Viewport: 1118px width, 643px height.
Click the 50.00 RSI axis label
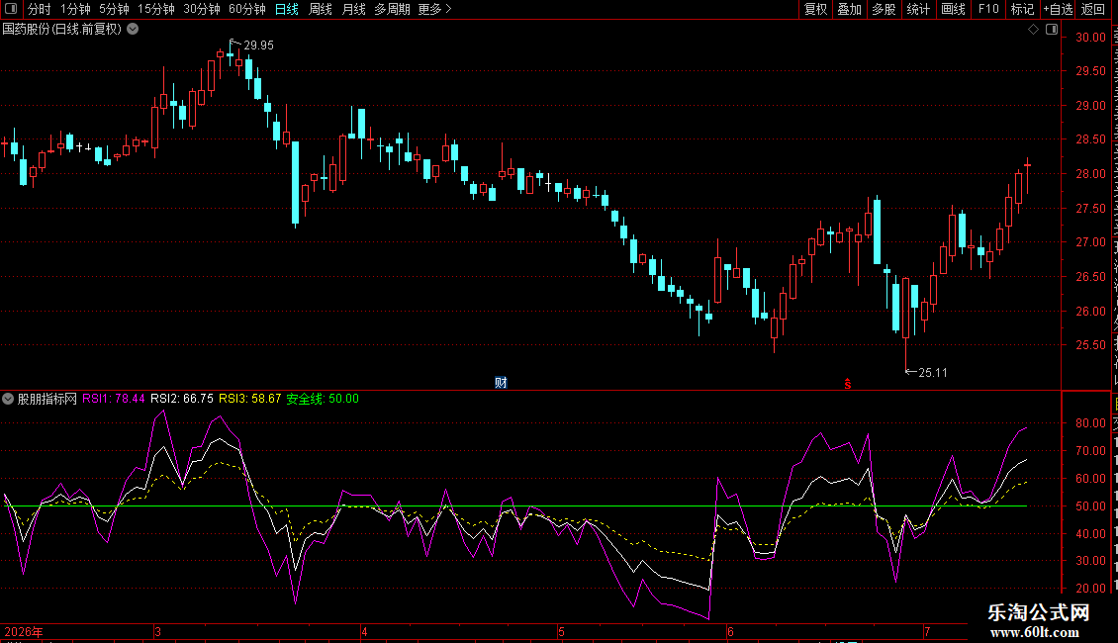tap(1090, 506)
